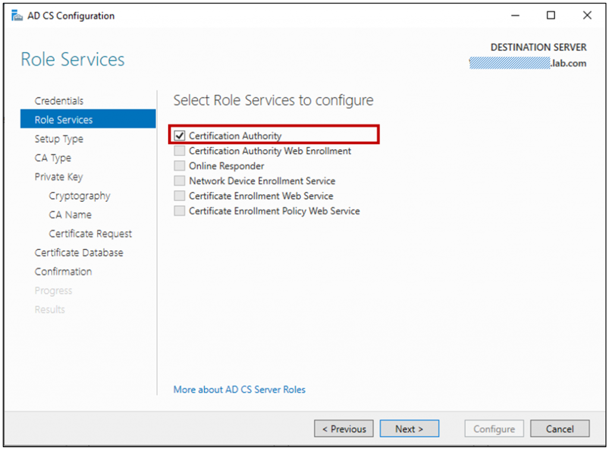Go to the Credentials step

click(59, 101)
